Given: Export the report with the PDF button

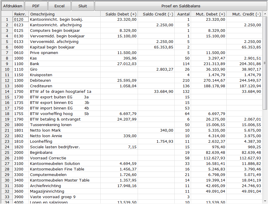Looking at the screenshot, I should tap(36, 6).
